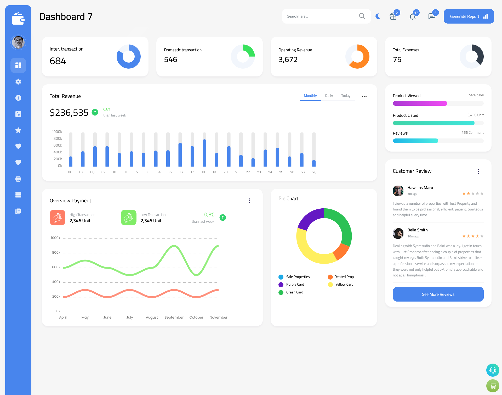The height and width of the screenshot is (395, 502).
Task: Switch to Today view in Total Revenue
Action: (346, 96)
